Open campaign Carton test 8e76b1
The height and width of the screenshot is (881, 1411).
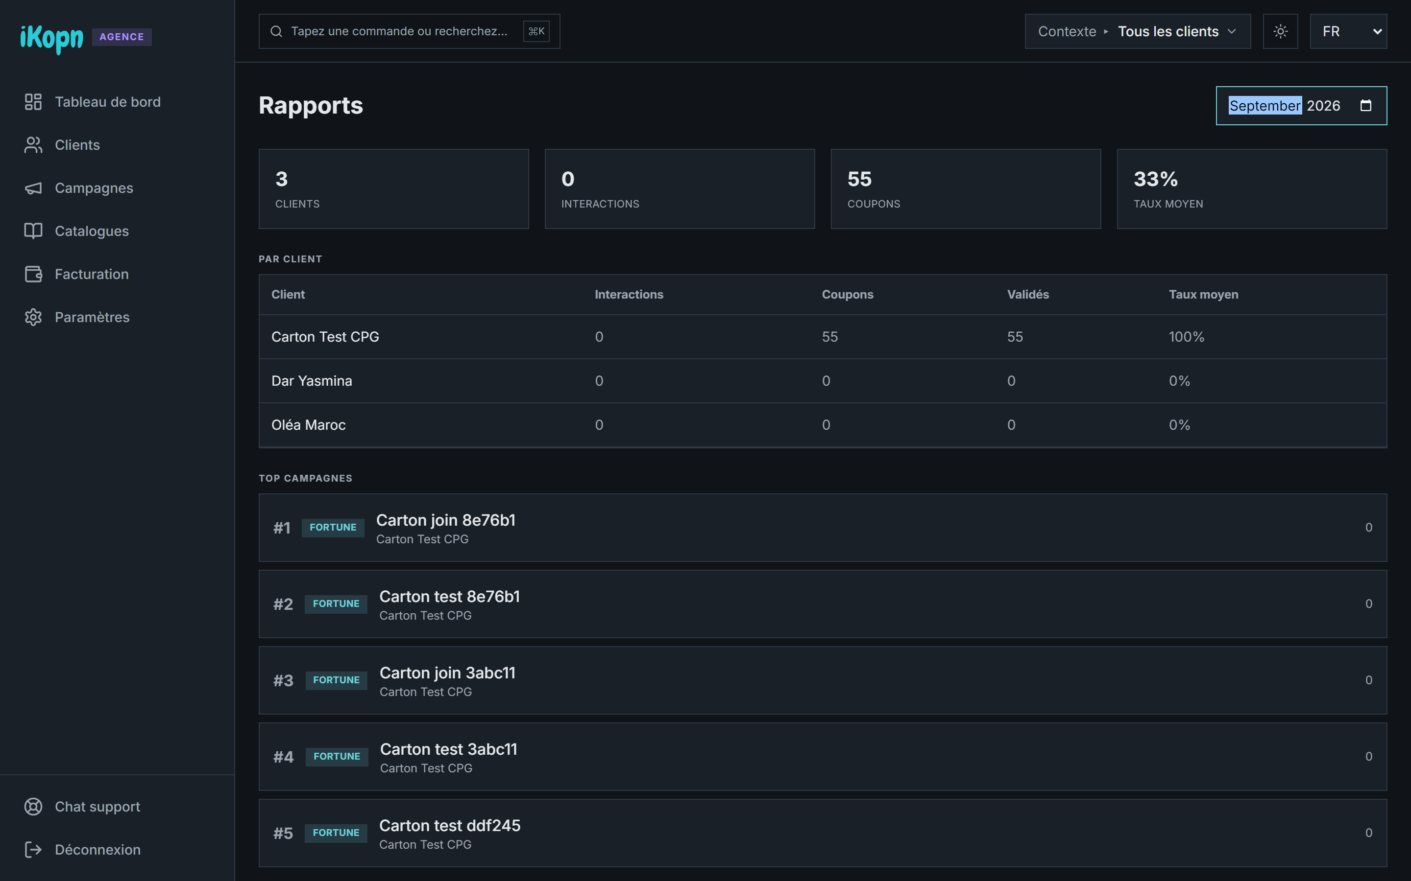click(823, 604)
